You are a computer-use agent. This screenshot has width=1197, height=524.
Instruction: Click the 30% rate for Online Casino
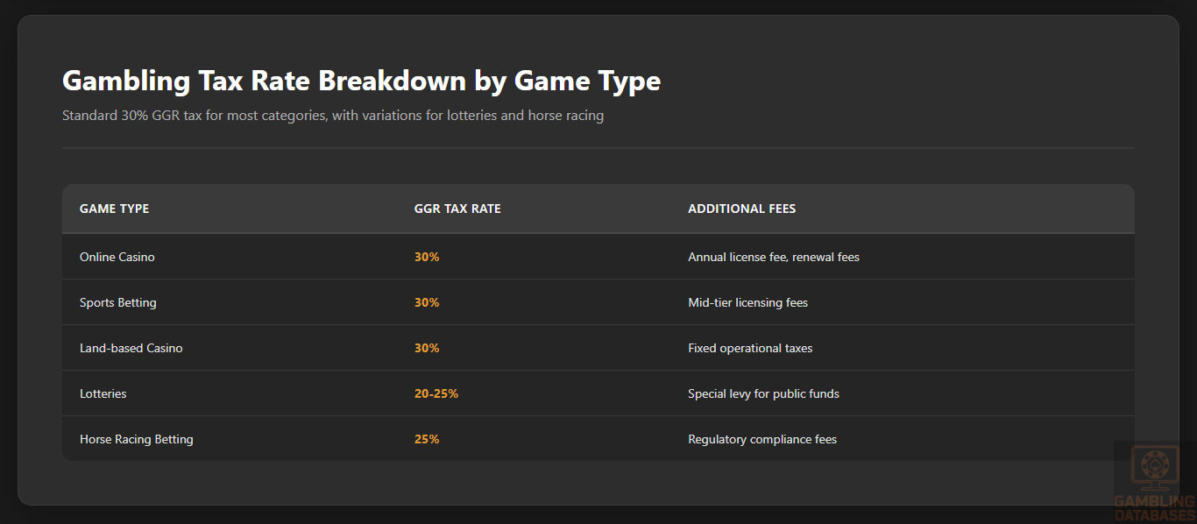pyautogui.click(x=427, y=257)
